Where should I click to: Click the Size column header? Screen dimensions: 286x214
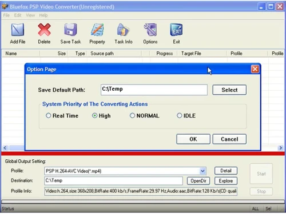point(54,54)
